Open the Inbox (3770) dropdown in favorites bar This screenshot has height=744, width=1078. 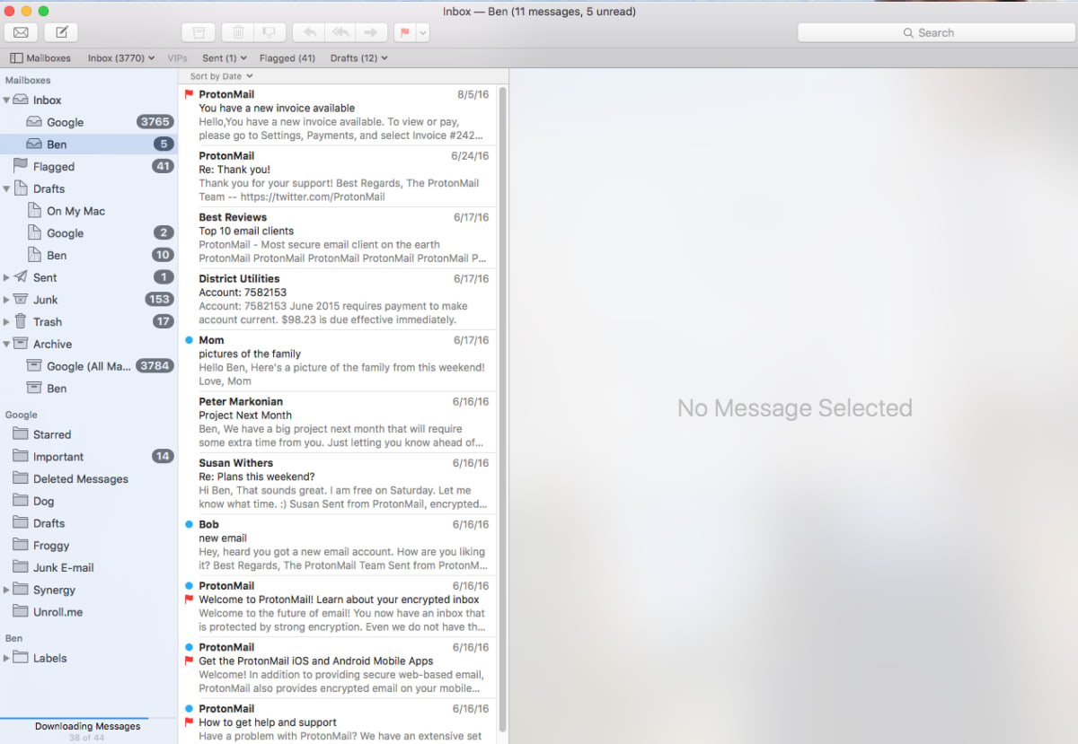(x=119, y=57)
